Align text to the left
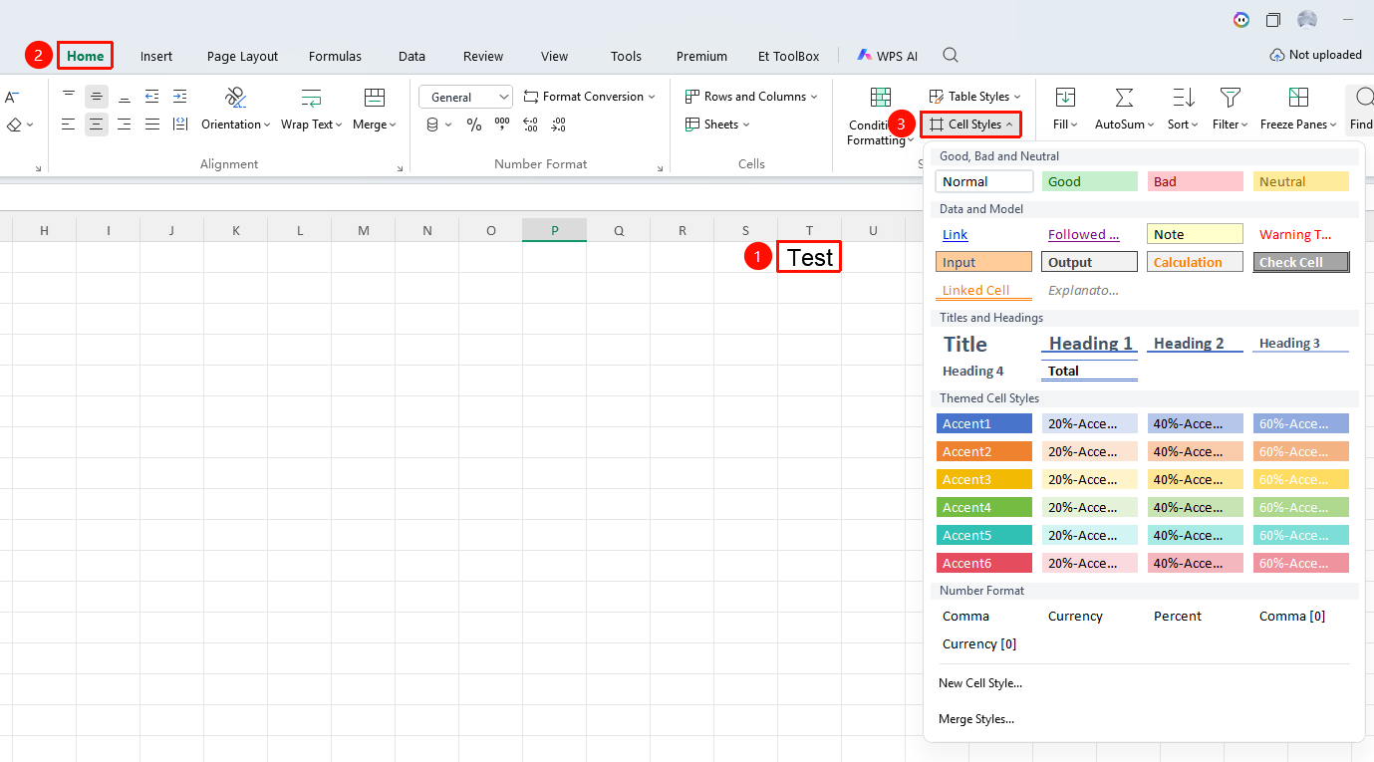 click(69, 125)
